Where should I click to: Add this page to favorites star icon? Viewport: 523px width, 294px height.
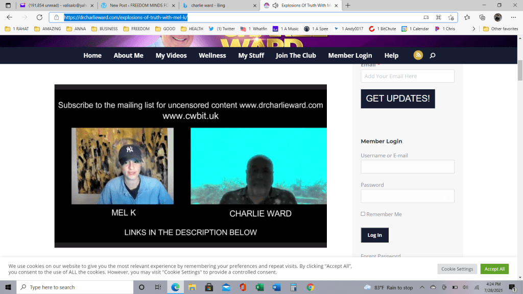click(451, 17)
